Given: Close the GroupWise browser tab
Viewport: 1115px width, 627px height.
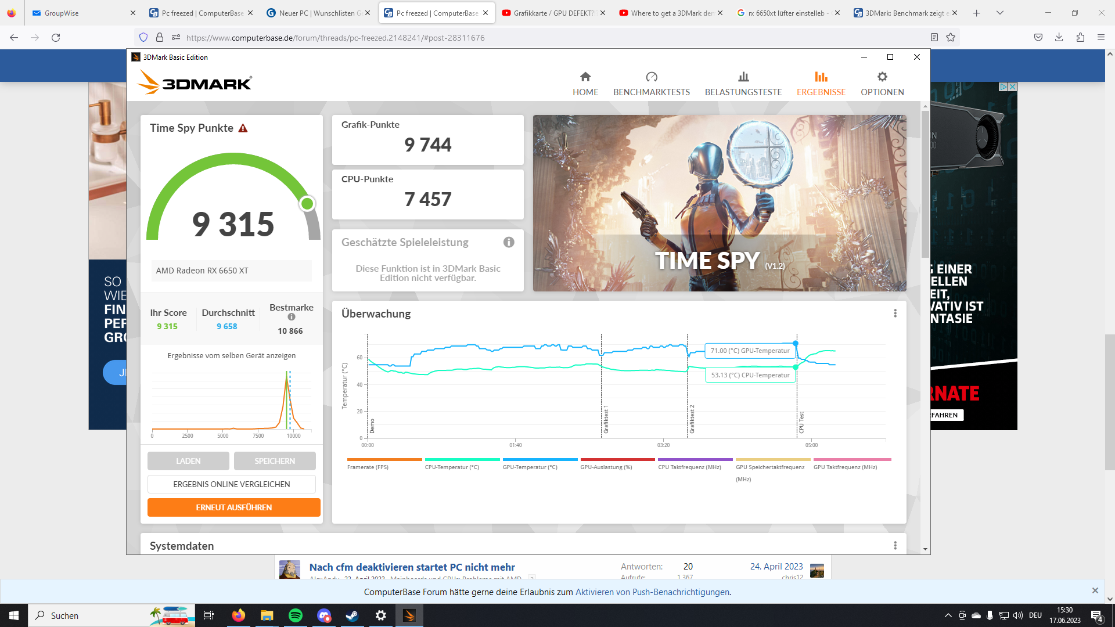Looking at the screenshot, I should pyautogui.click(x=132, y=13).
